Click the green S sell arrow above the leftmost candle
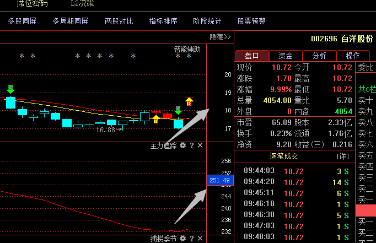 pyautogui.click(x=10, y=89)
